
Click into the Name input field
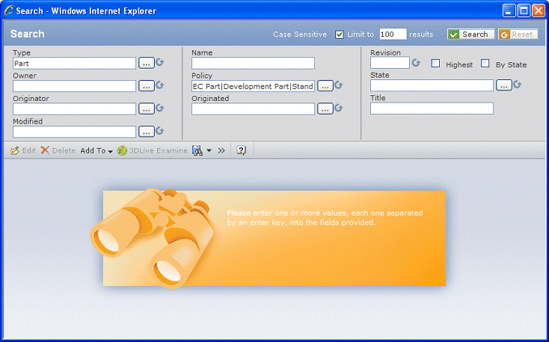[x=253, y=64]
